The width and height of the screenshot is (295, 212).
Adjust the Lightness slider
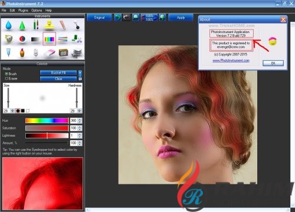pyautogui.click(x=47, y=135)
